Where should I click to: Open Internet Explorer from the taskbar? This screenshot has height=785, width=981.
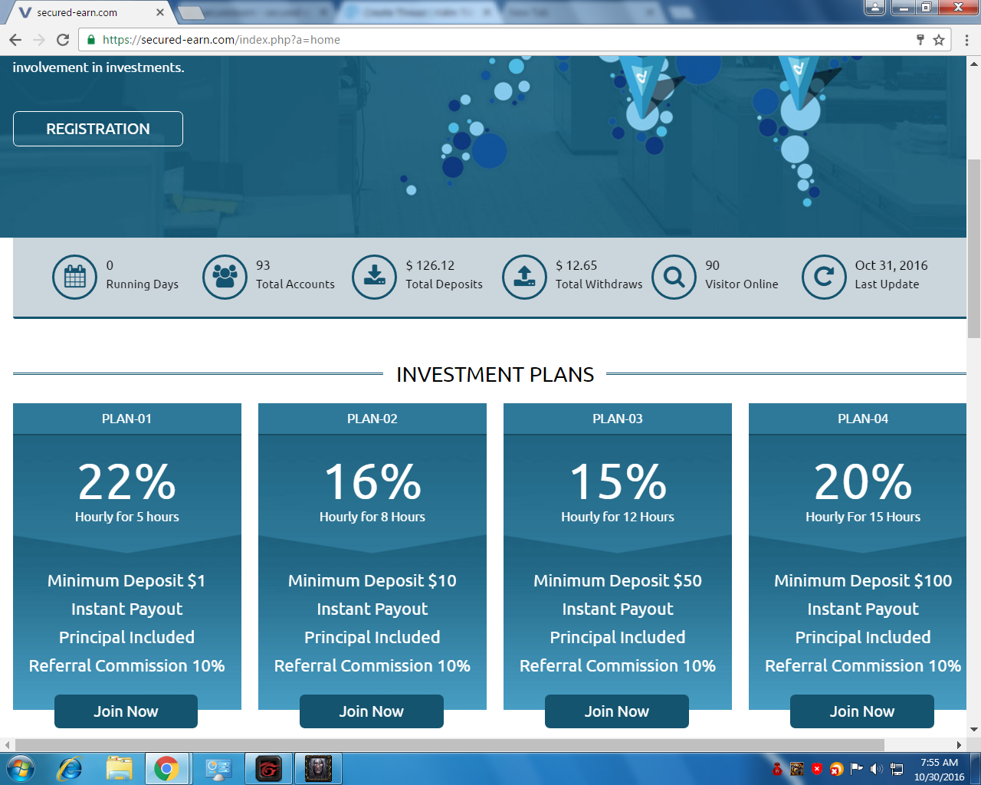pos(70,768)
